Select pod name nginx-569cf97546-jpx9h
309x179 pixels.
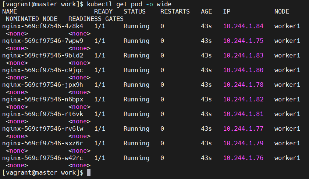[42, 85]
